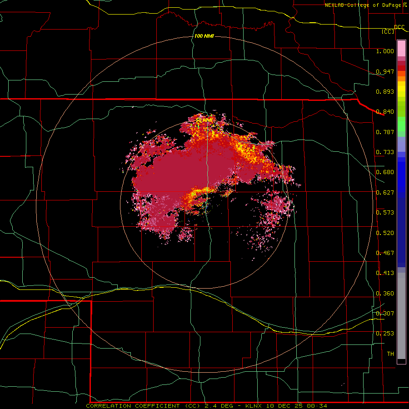Select the 0.893 scale value
Viewport: 409px width, 409px height.
pos(385,91)
